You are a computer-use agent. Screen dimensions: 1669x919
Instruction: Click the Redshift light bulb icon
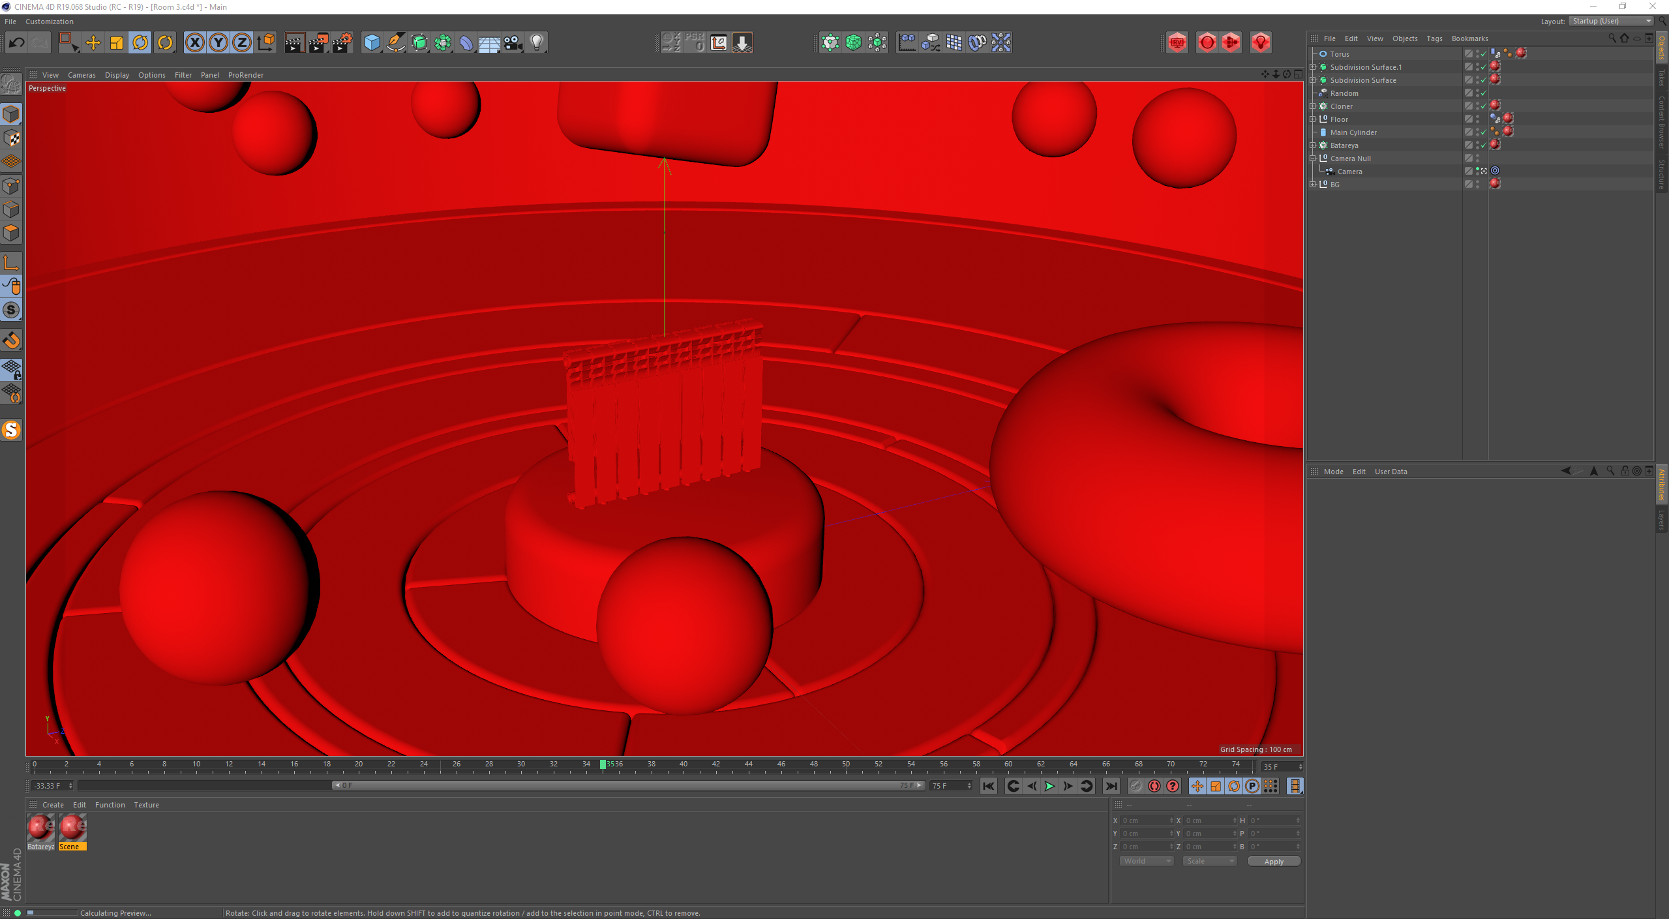pyautogui.click(x=1261, y=43)
